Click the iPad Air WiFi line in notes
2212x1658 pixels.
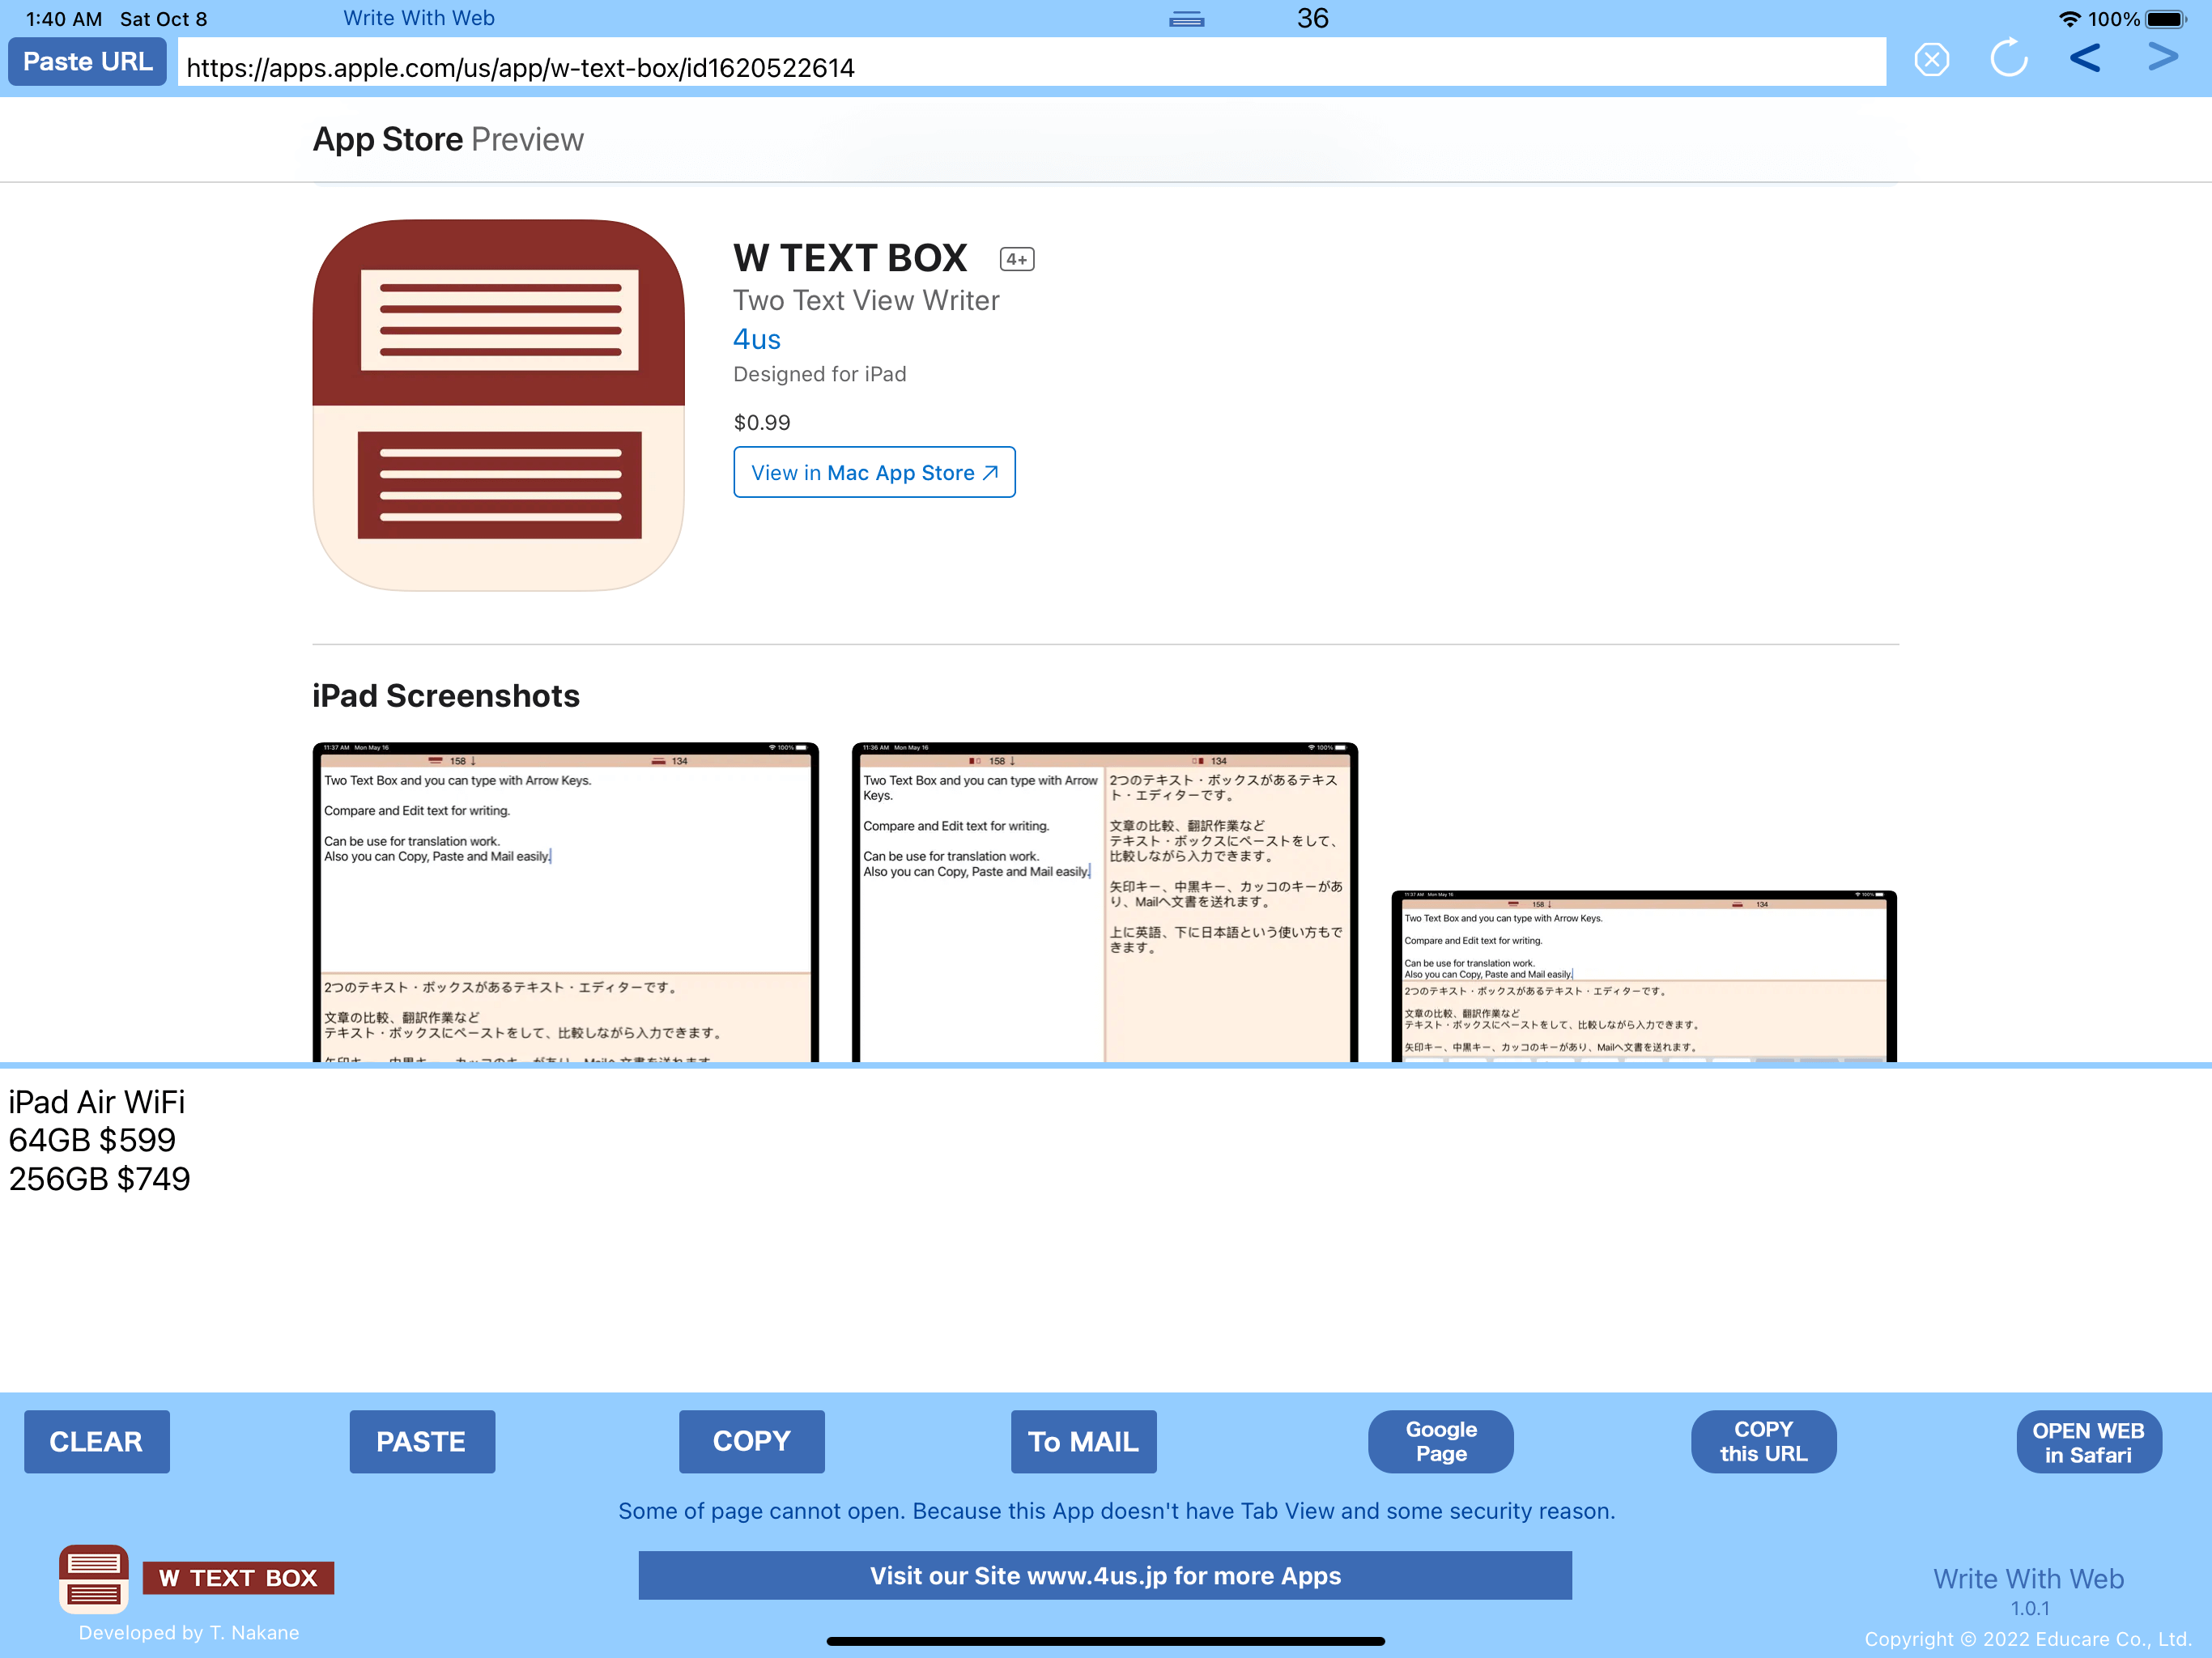point(97,1102)
